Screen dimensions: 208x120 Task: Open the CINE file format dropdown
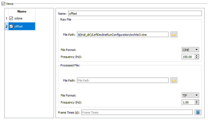tap(190, 50)
